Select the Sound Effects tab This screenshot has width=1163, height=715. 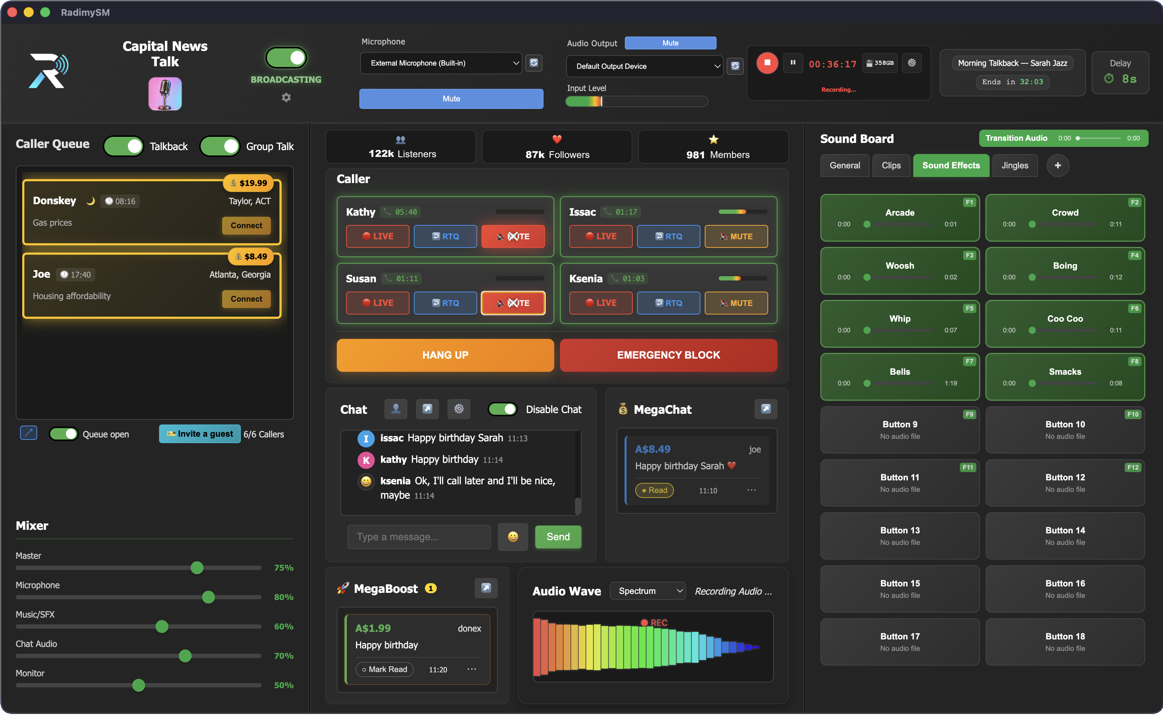point(951,165)
